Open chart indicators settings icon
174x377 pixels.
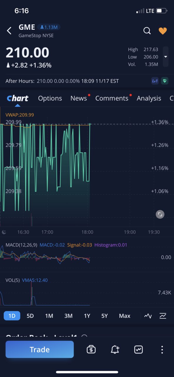tap(163, 316)
